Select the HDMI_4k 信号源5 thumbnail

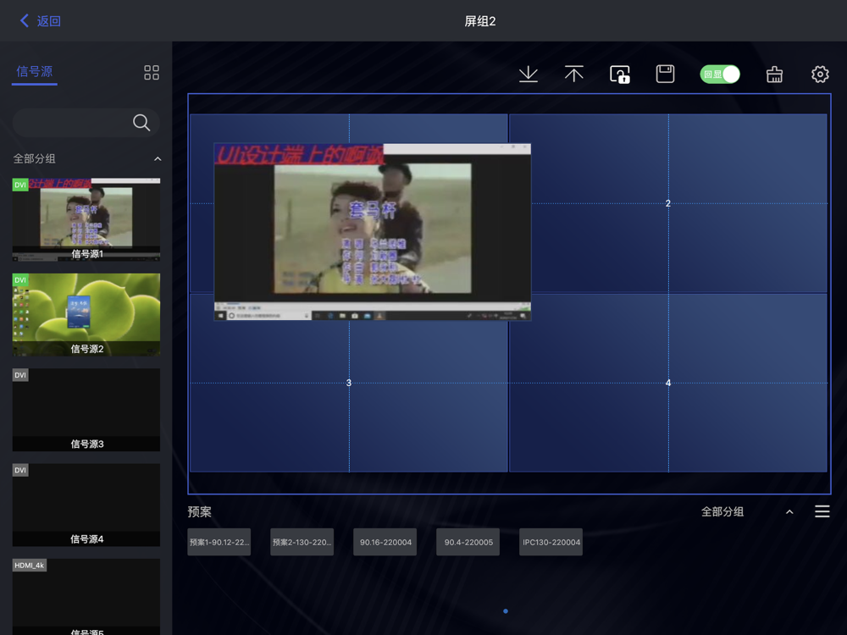click(x=86, y=597)
